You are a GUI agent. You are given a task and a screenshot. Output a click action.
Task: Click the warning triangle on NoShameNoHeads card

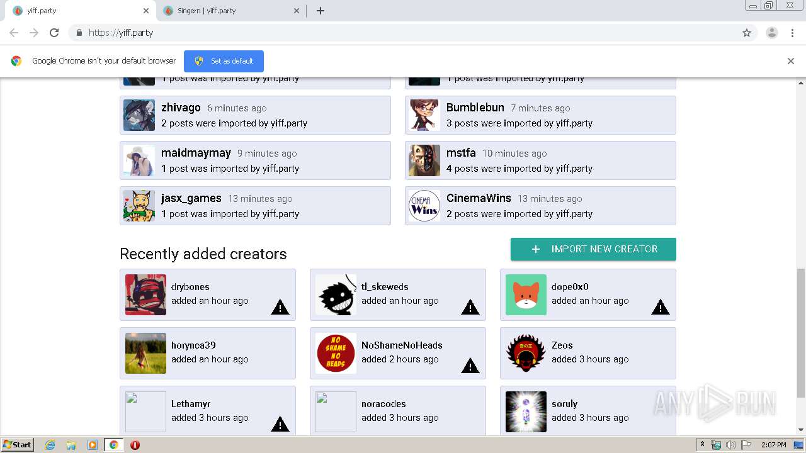click(470, 366)
